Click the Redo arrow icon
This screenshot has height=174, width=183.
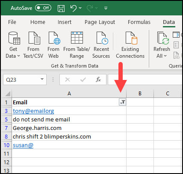[x=90, y=8]
